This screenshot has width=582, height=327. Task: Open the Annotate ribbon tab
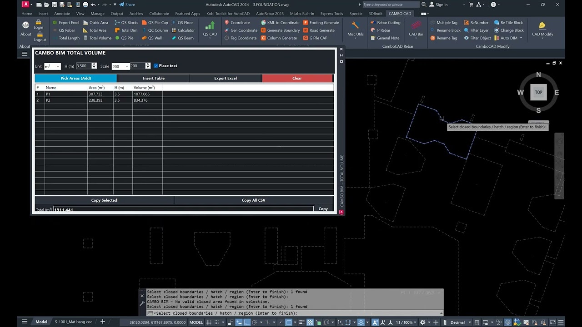[62, 14]
